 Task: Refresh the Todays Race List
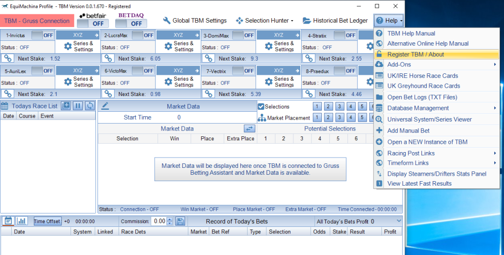point(90,105)
